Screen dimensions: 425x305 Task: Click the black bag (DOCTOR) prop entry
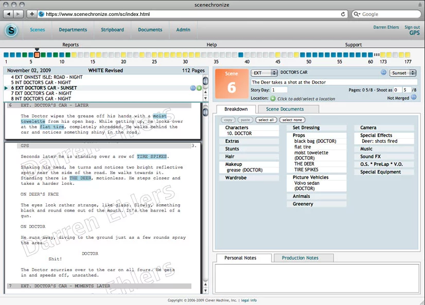click(x=315, y=141)
